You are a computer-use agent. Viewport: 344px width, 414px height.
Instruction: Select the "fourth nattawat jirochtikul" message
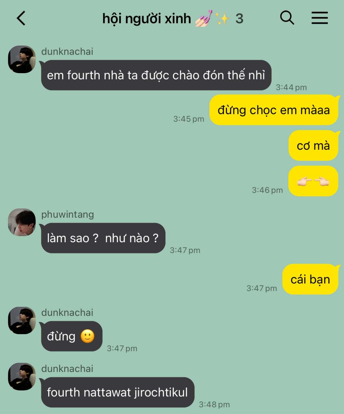[x=118, y=392]
